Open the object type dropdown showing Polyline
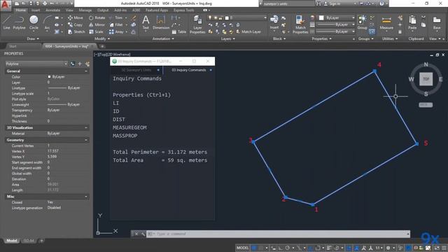 pyautogui.click(x=36, y=64)
